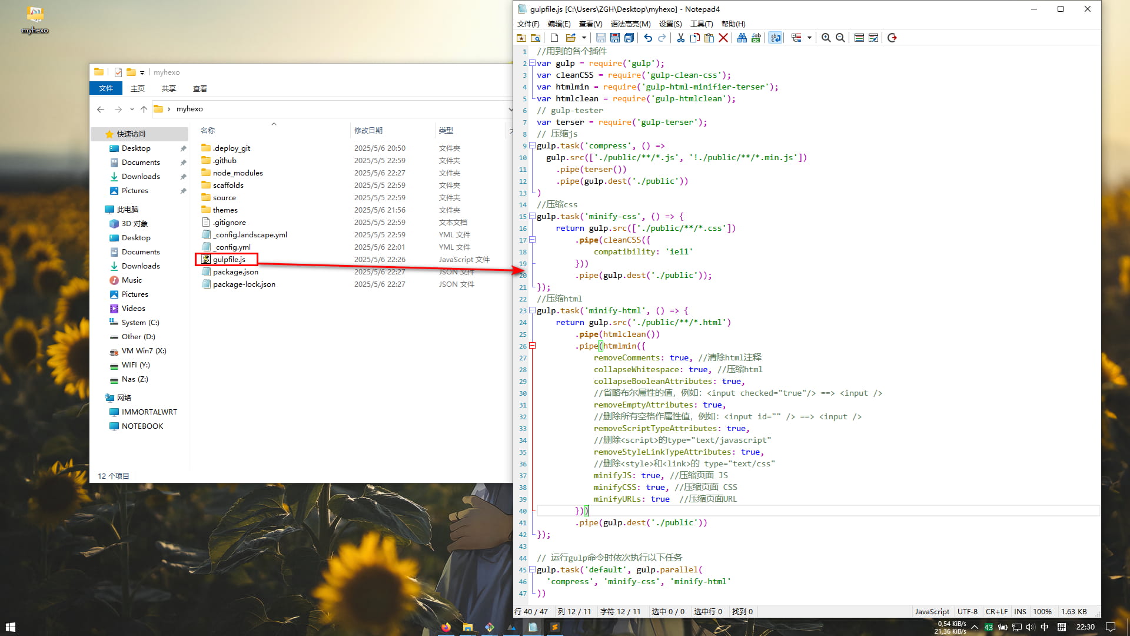Open the 语法高亮(M) menu
Viewport: 1130px width, 636px height.
pyautogui.click(x=630, y=24)
